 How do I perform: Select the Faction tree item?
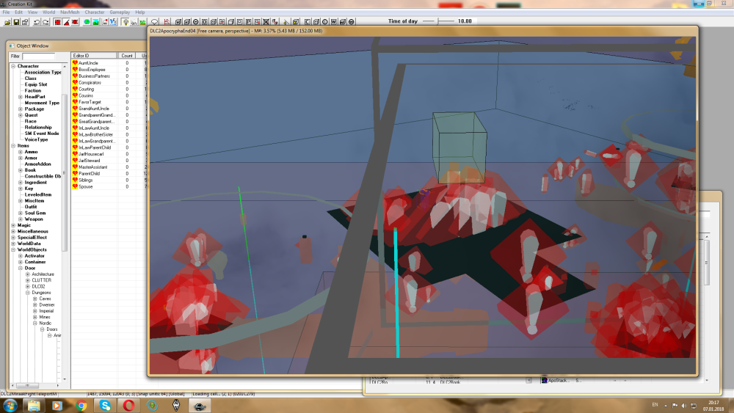33,91
